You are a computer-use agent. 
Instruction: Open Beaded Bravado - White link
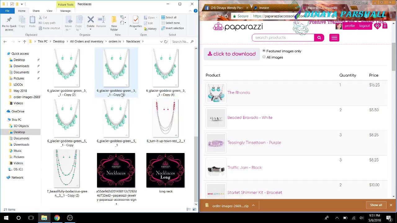pos(250,118)
